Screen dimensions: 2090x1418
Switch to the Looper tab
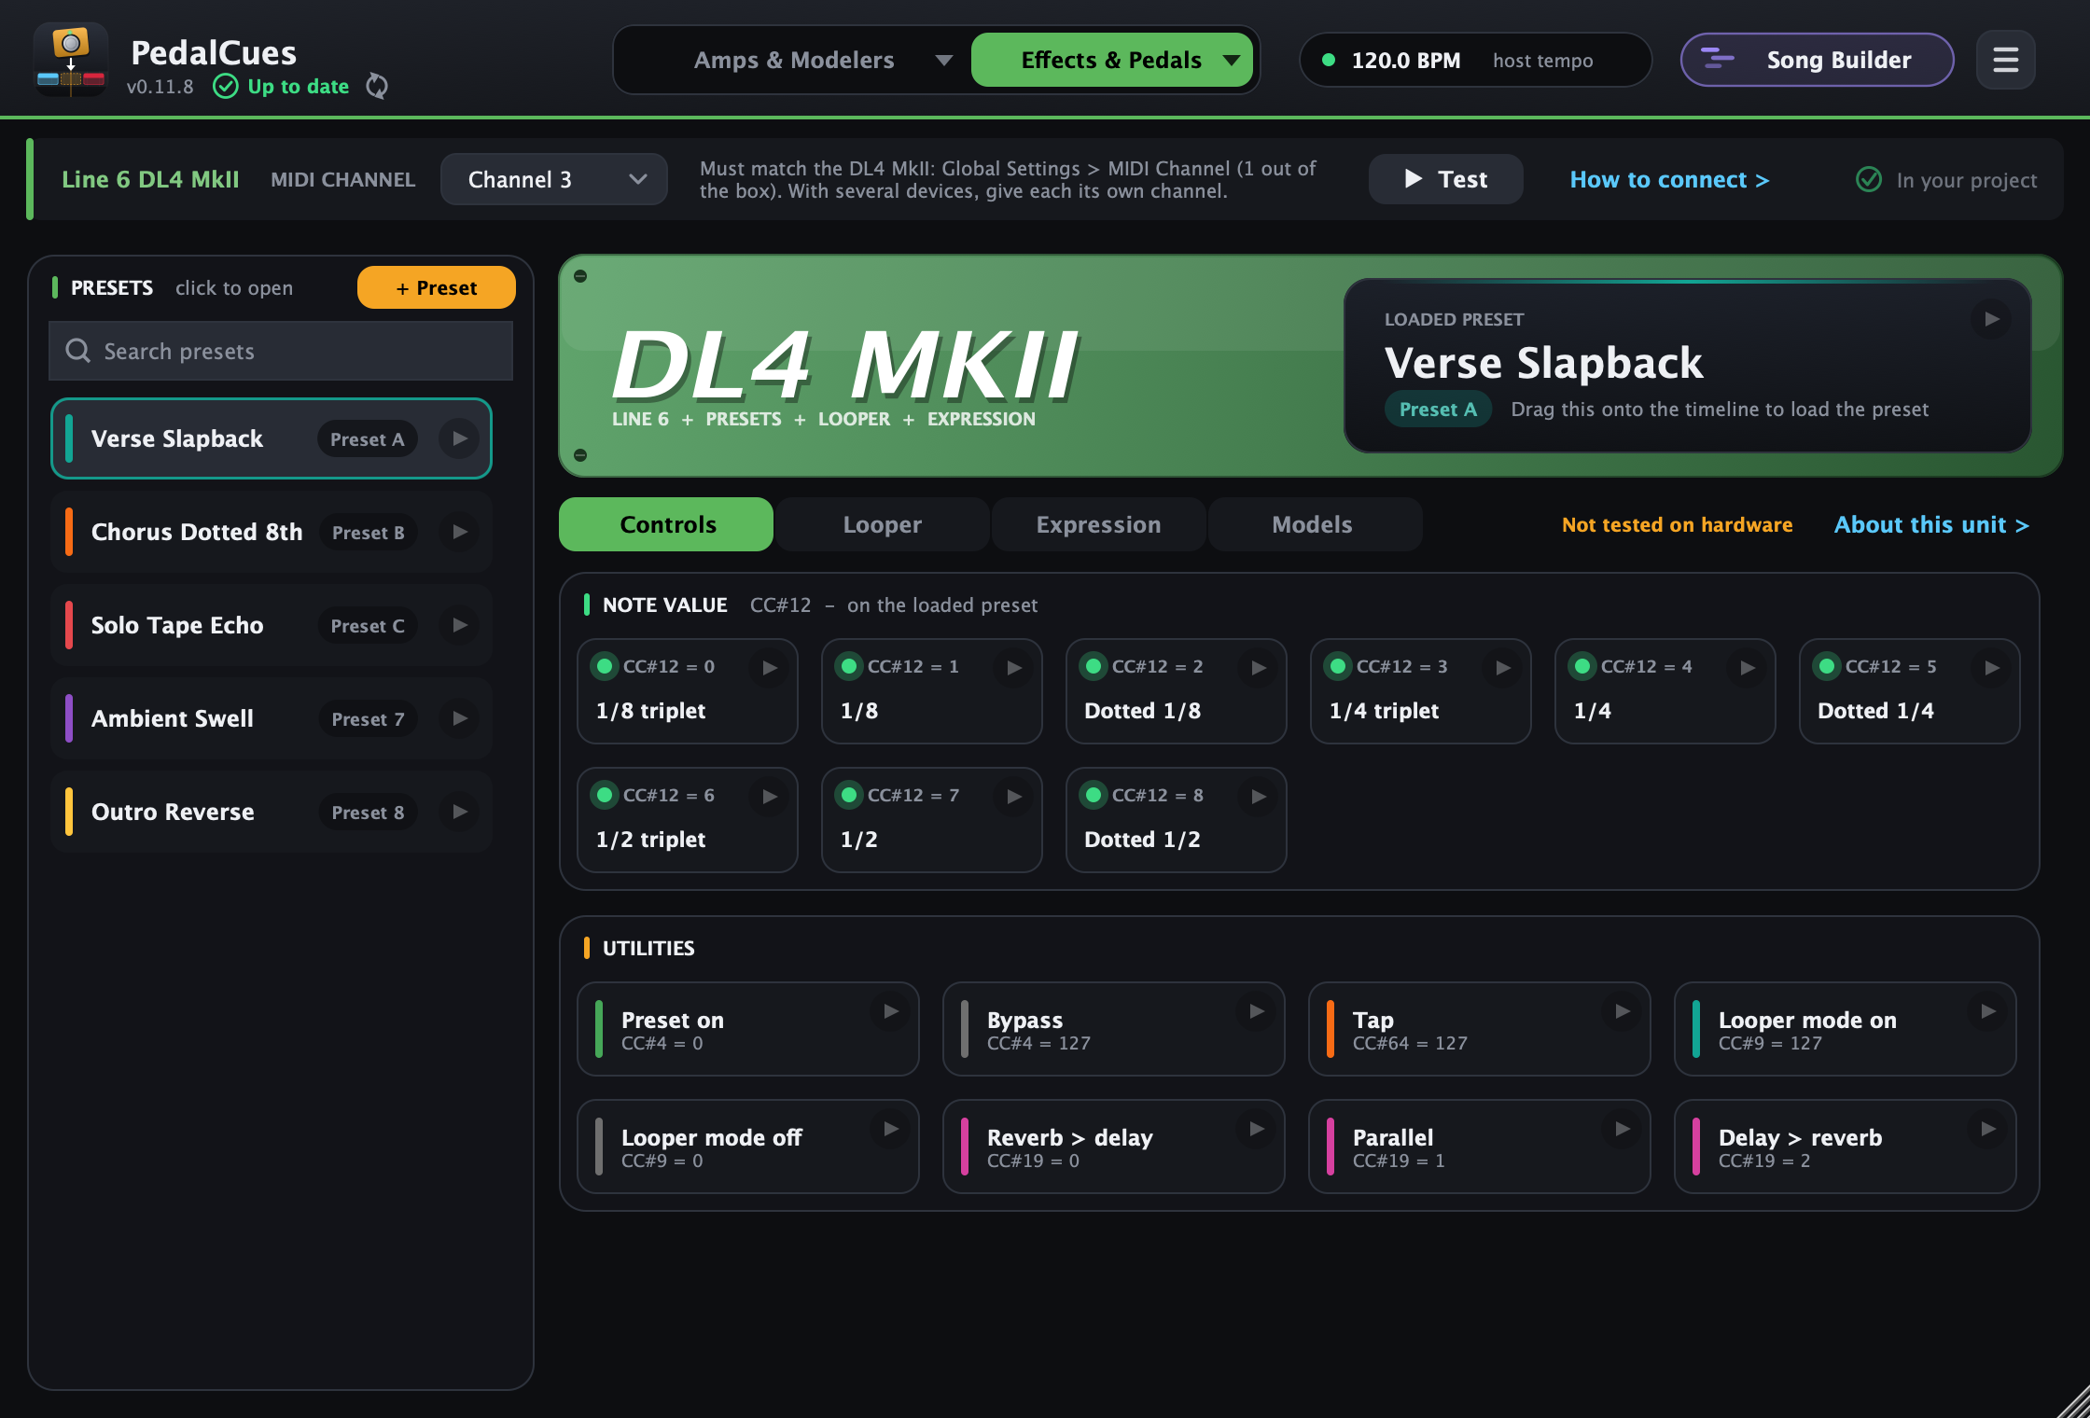pos(882,524)
